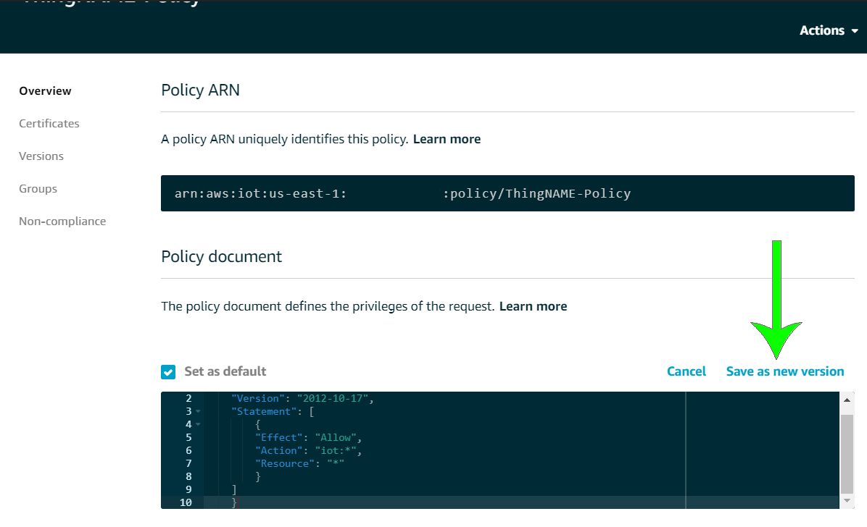The height and width of the screenshot is (527, 867).
Task: Cancel the policy edit
Action: pyautogui.click(x=686, y=371)
